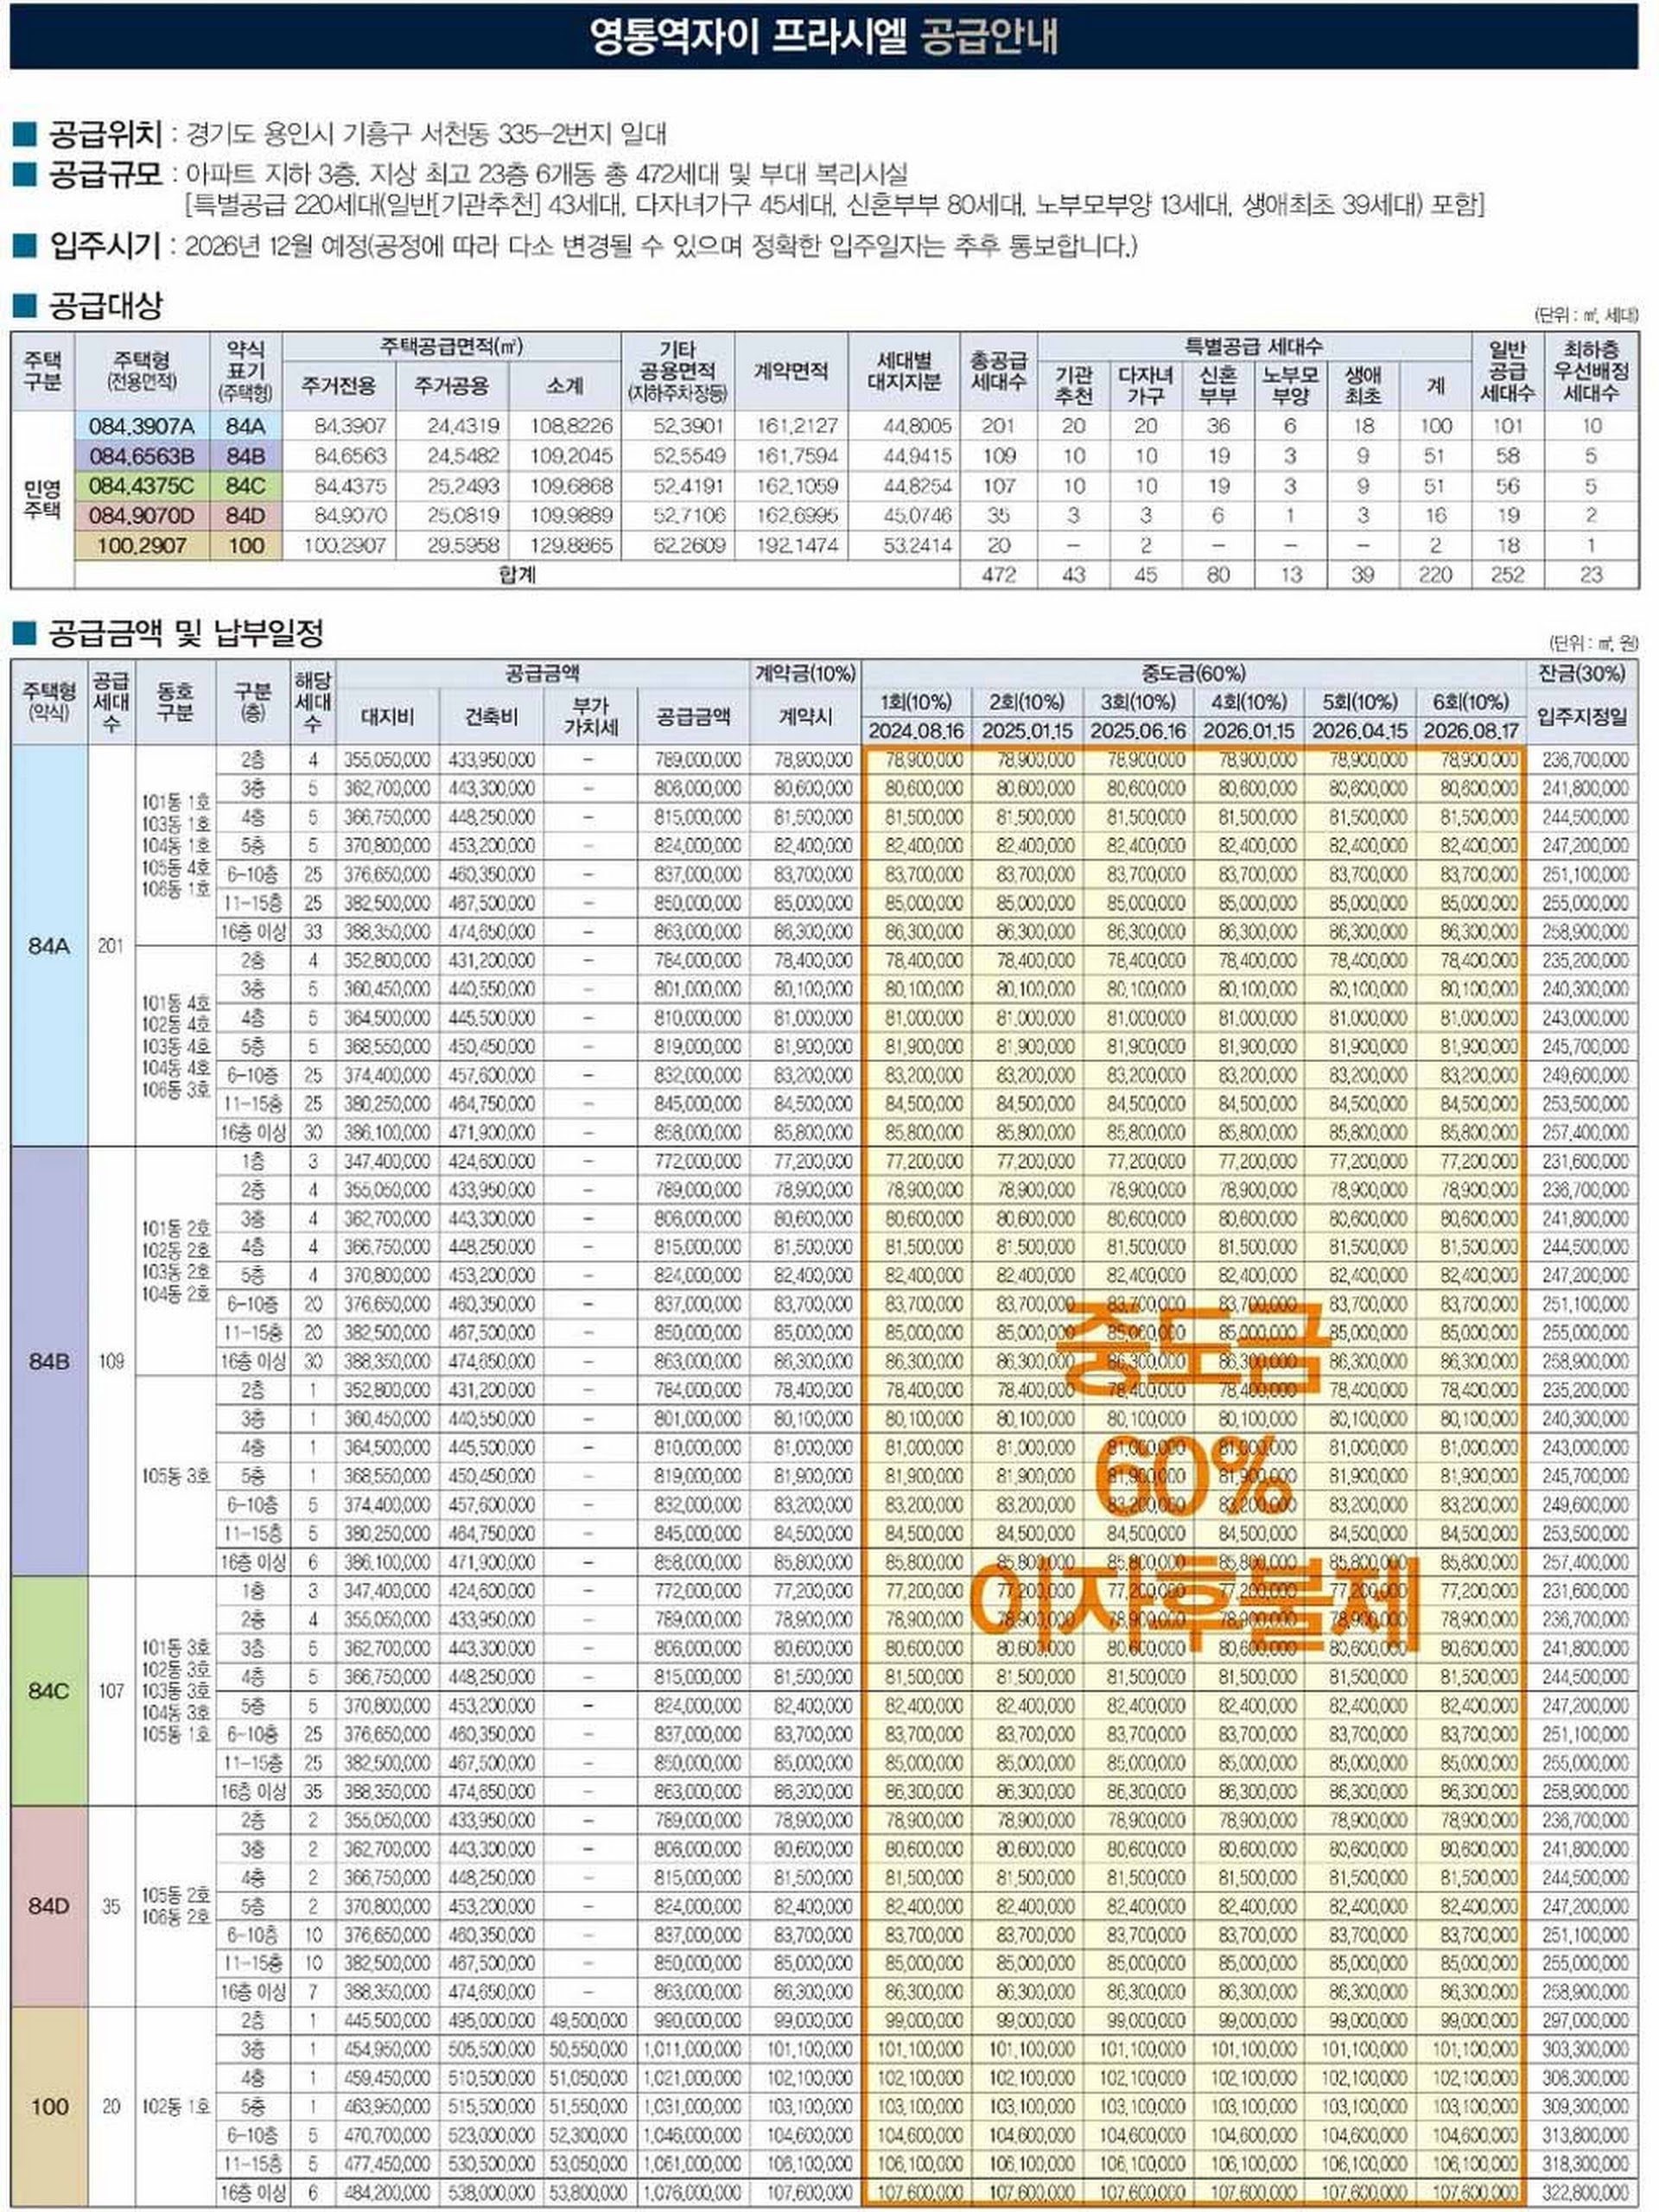Select the 084.6563B housing type cell
1659x2212 pixels.
(x=142, y=456)
